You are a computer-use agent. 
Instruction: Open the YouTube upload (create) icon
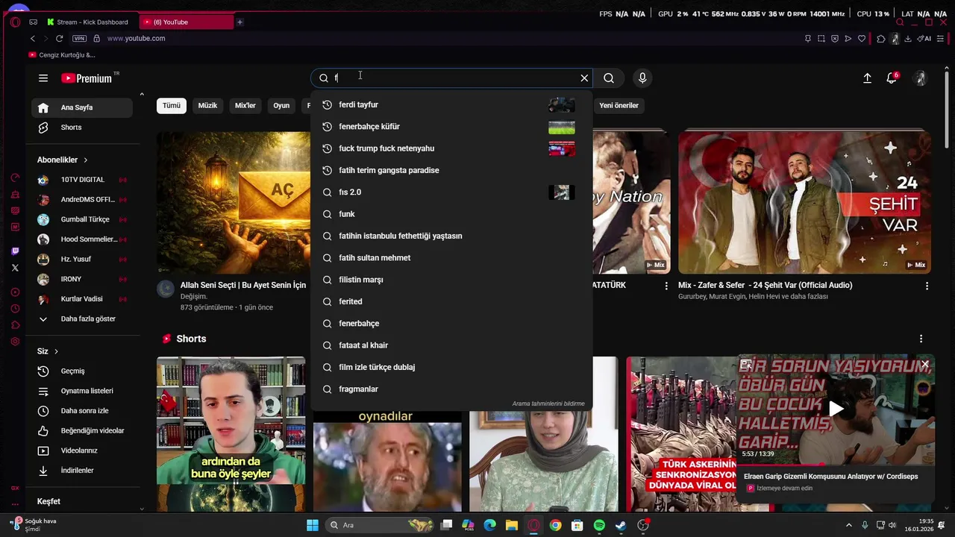point(867,78)
